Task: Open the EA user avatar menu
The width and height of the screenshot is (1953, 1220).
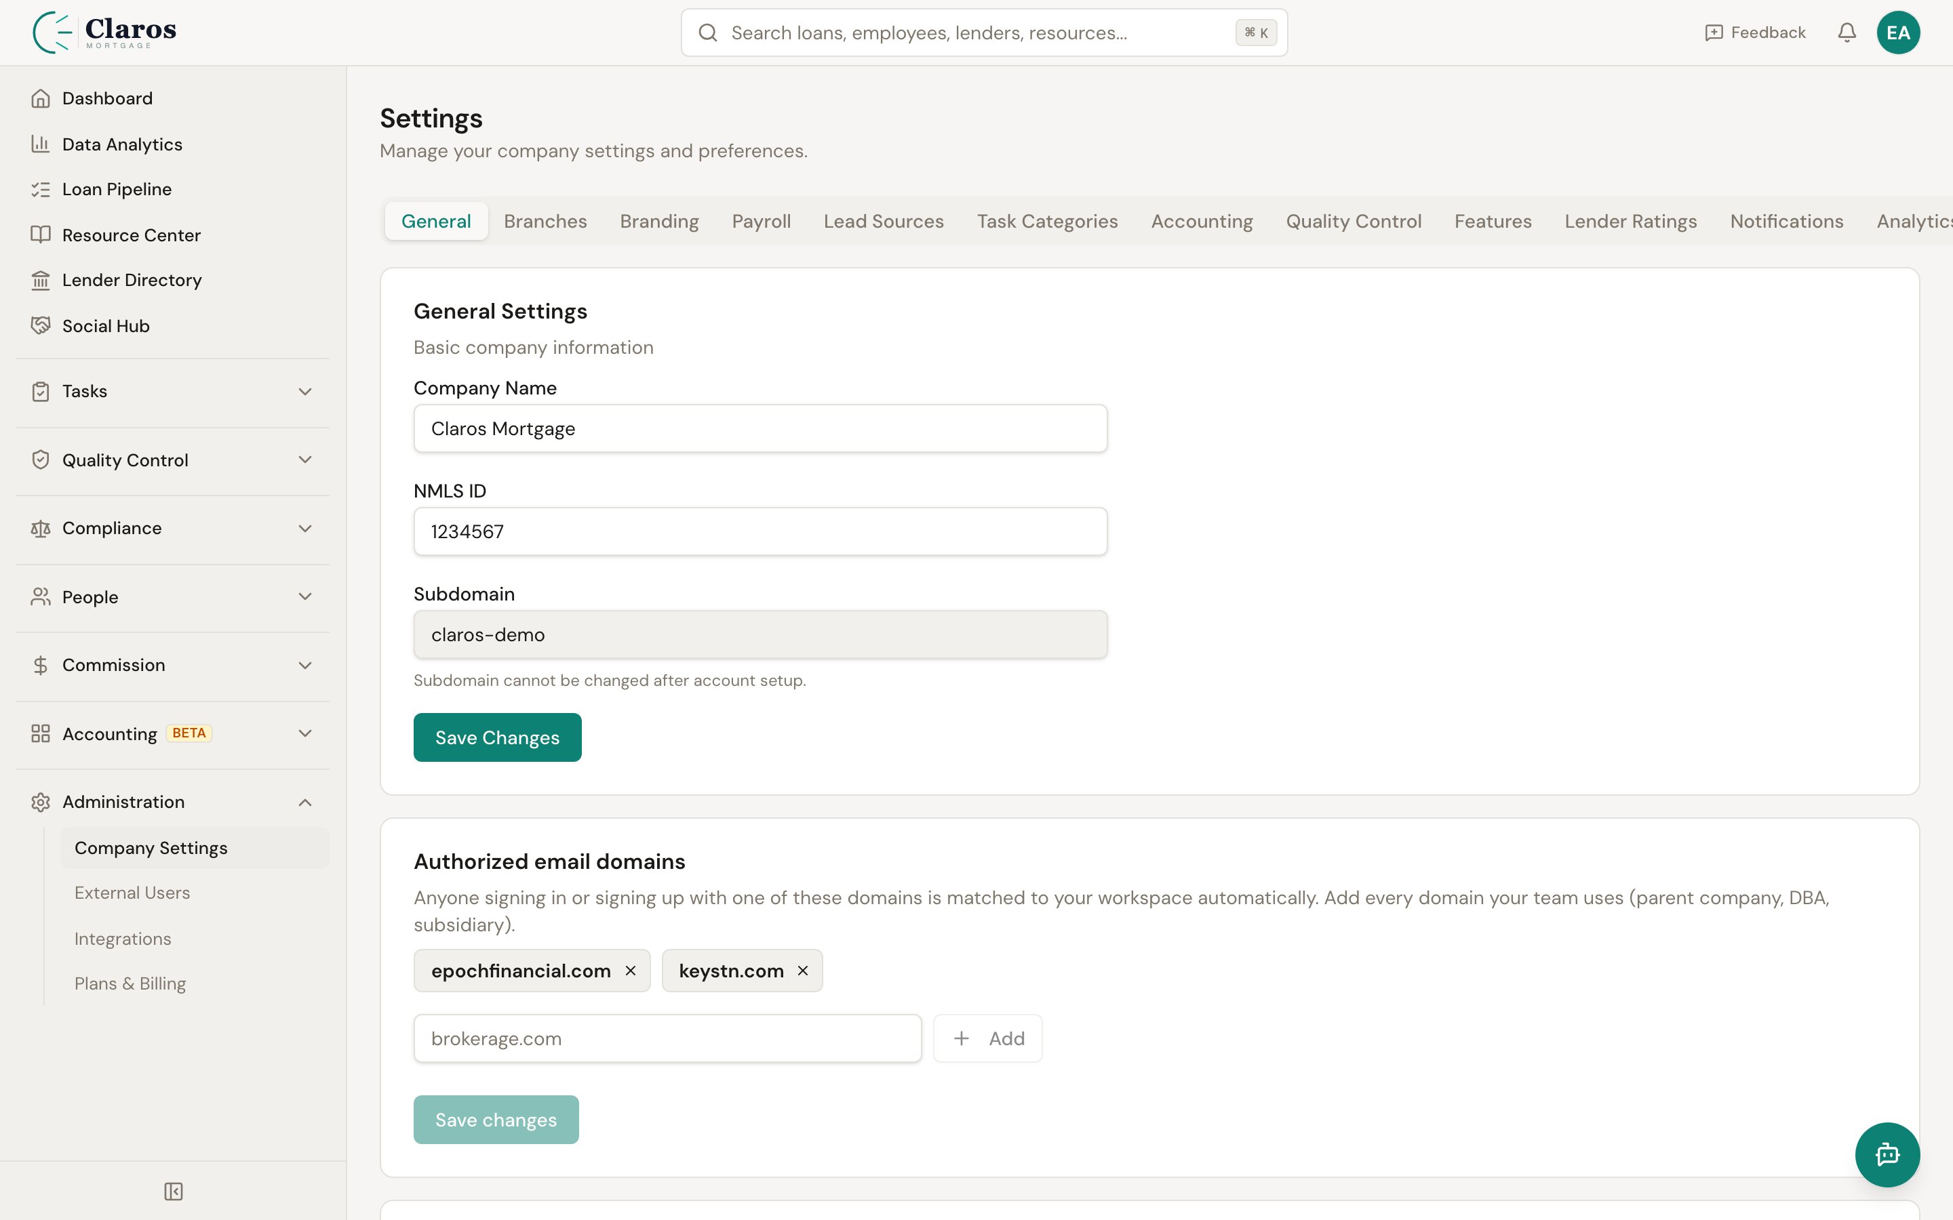Action: (x=1898, y=33)
